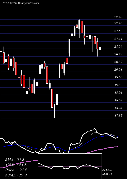Click the 18.23 price level label
Viewport: 127px width, 179px height.
tap(118, 108)
